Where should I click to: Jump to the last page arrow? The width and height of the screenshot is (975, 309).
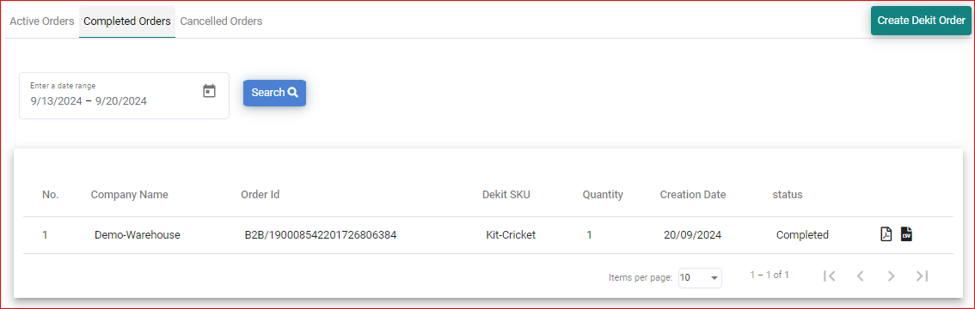[923, 276]
